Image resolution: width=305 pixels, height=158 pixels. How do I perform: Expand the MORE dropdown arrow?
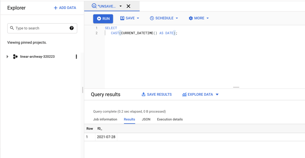[208, 18]
